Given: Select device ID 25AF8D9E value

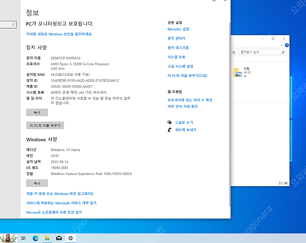Looking at the screenshot, I should click(x=85, y=81).
